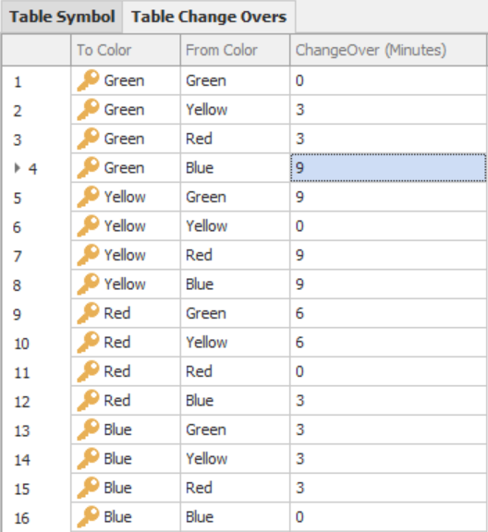
Task: Click the current-row arrow beside row 4
Action: pos(17,168)
